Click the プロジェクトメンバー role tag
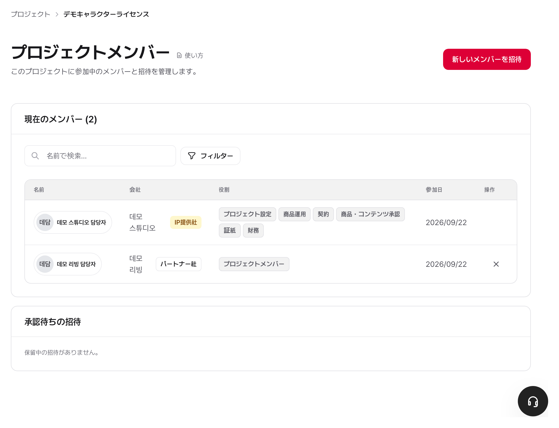559x428 pixels. 254,264
